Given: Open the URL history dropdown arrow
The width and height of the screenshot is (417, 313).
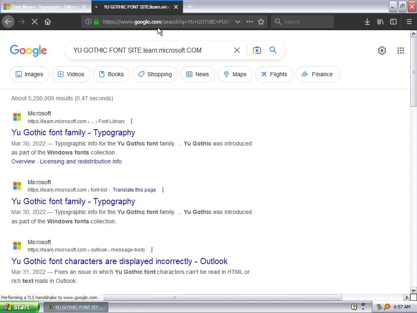Looking at the screenshot, I should pos(238,22).
